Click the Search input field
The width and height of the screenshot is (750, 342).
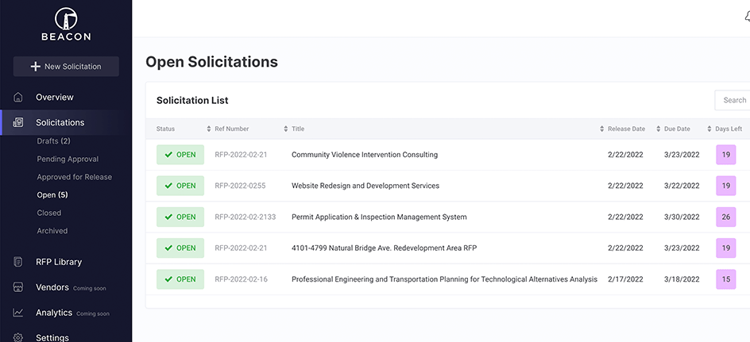(733, 100)
